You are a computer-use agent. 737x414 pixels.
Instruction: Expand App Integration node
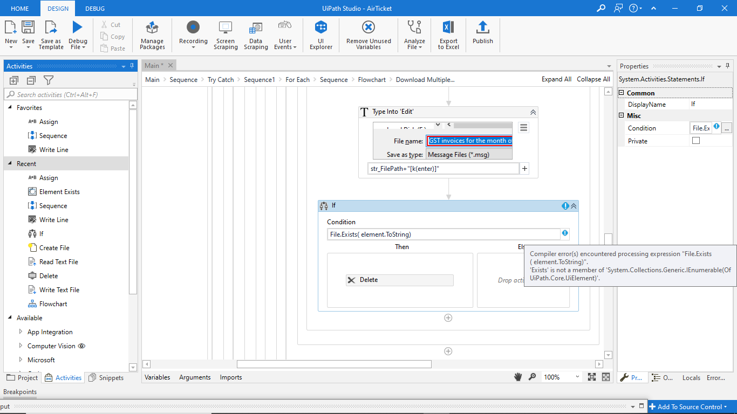21,332
